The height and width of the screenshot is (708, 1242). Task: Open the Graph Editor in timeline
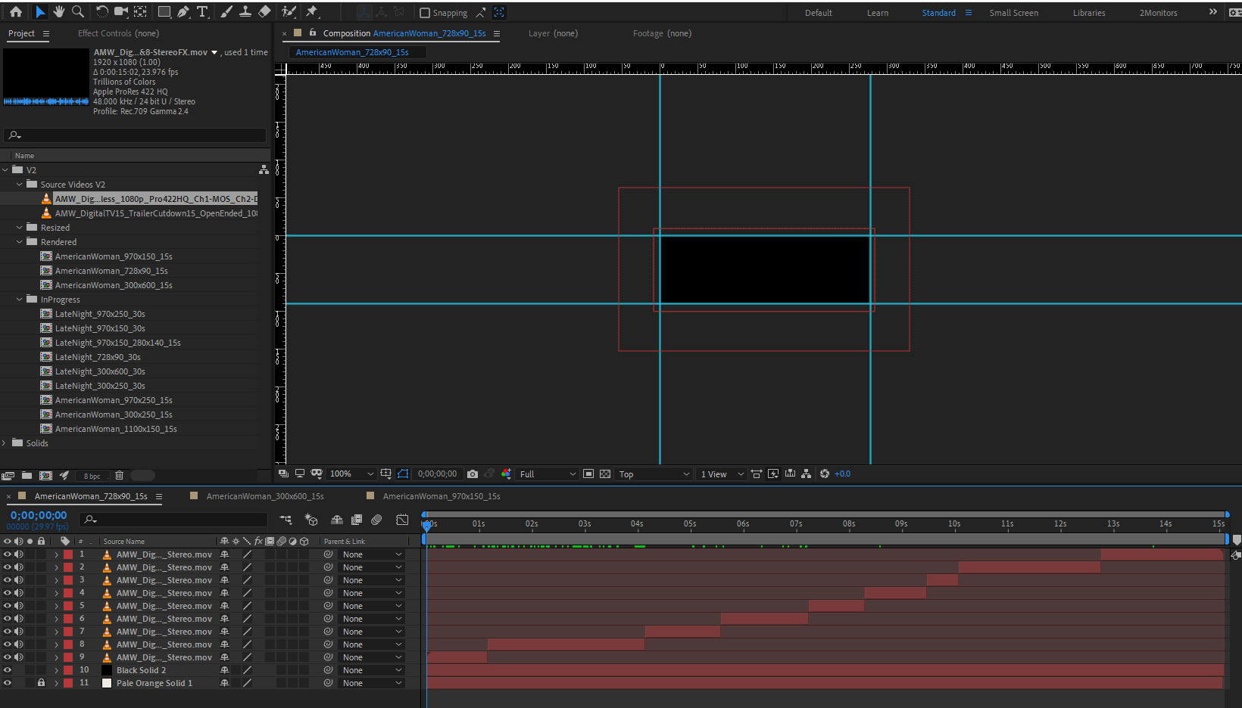(402, 520)
